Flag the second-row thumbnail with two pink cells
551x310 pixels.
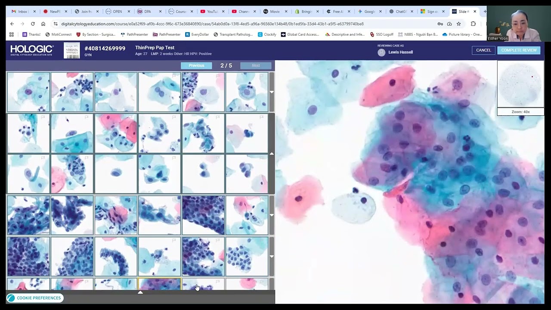(130, 117)
